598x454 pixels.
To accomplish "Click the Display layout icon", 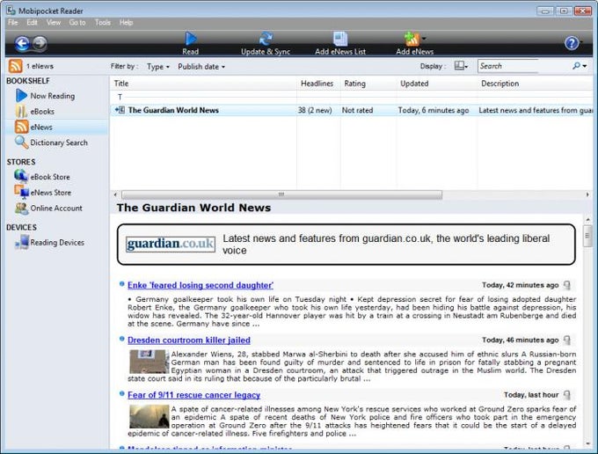I will pyautogui.click(x=459, y=66).
